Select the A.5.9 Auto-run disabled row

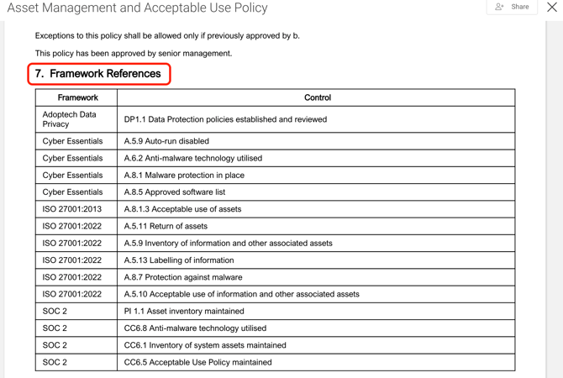[x=166, y=141]
